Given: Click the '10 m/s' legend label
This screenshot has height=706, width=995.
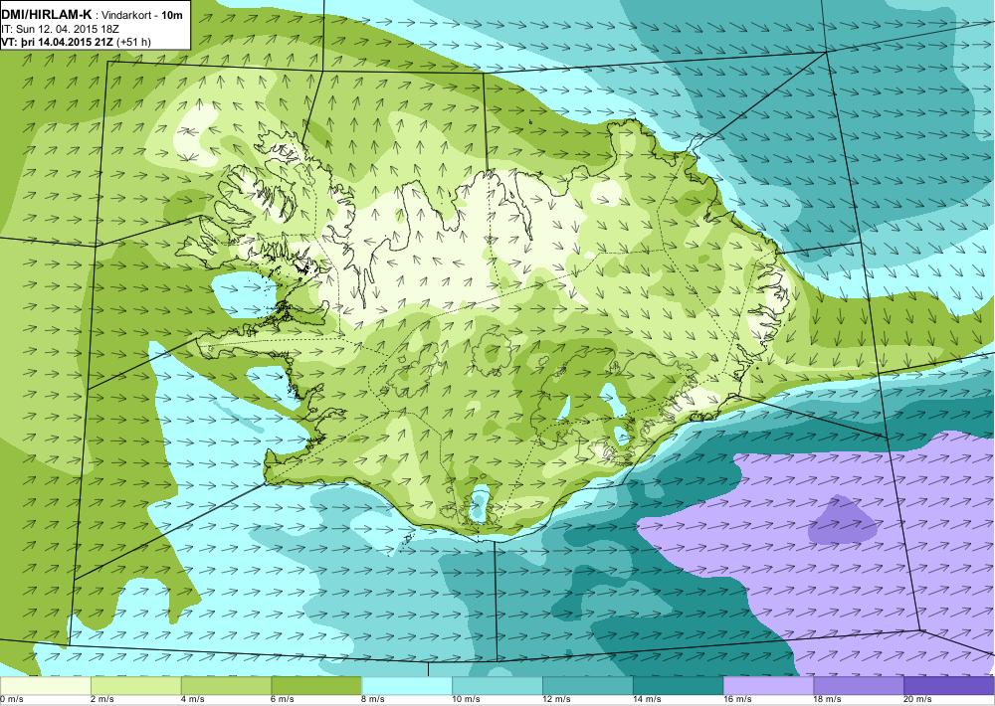Looking at the screenshot, I should (467, 699).
